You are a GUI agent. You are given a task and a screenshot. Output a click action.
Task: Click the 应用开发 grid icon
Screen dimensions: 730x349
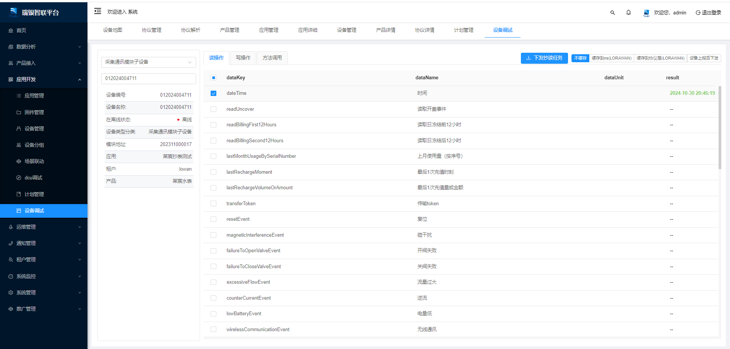(11, 79)
